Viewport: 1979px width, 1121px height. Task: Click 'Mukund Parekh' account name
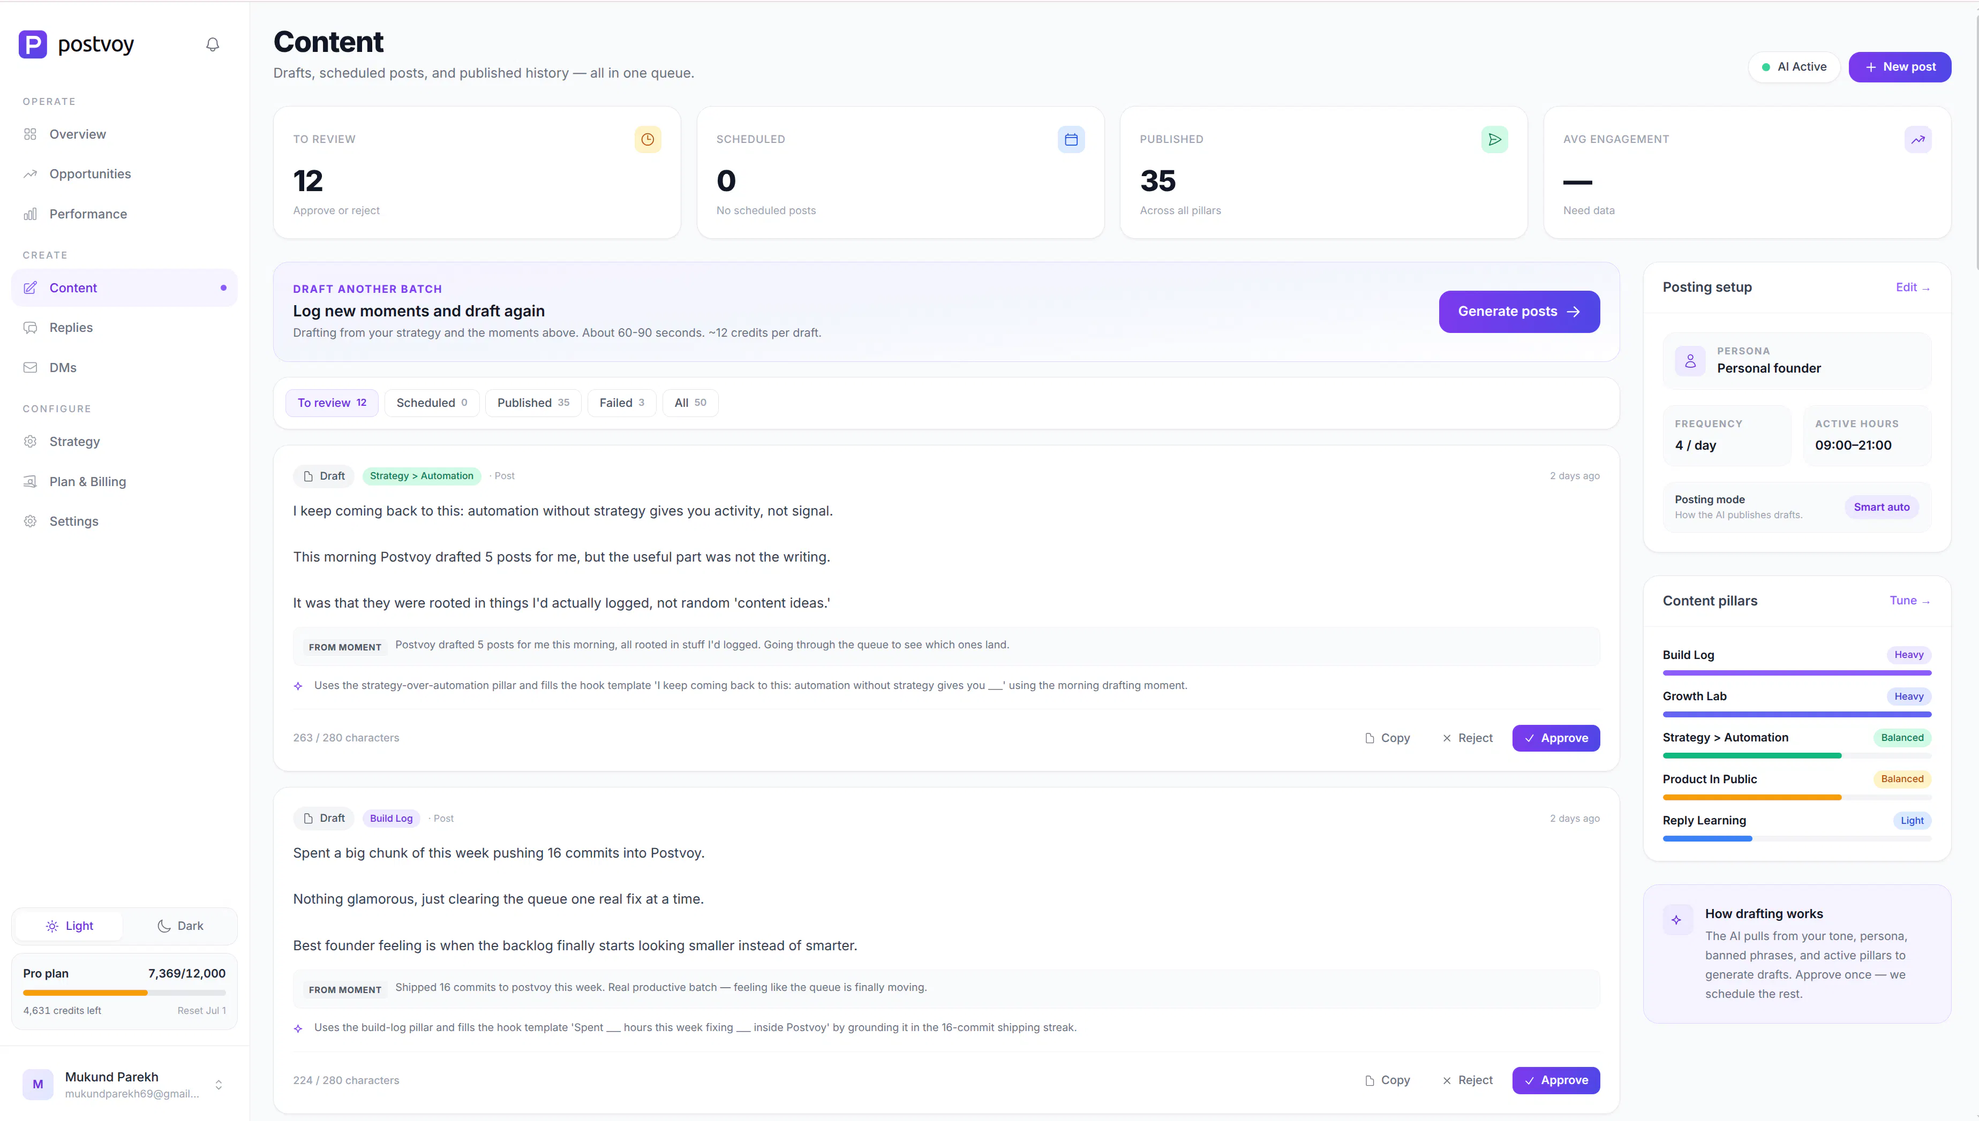pyautogui.click(x=111, y=1077)
